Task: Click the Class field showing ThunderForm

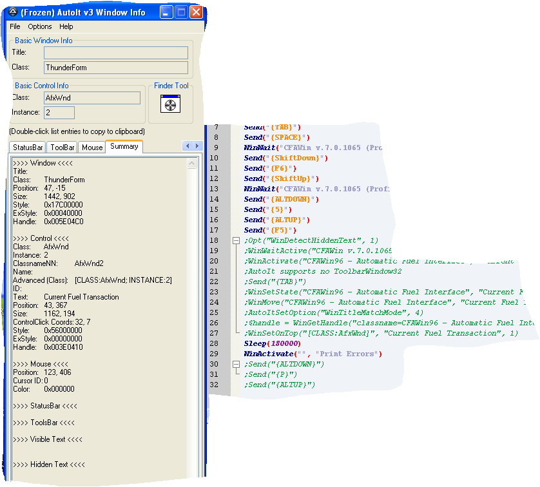Action: (x=116, y=68)
